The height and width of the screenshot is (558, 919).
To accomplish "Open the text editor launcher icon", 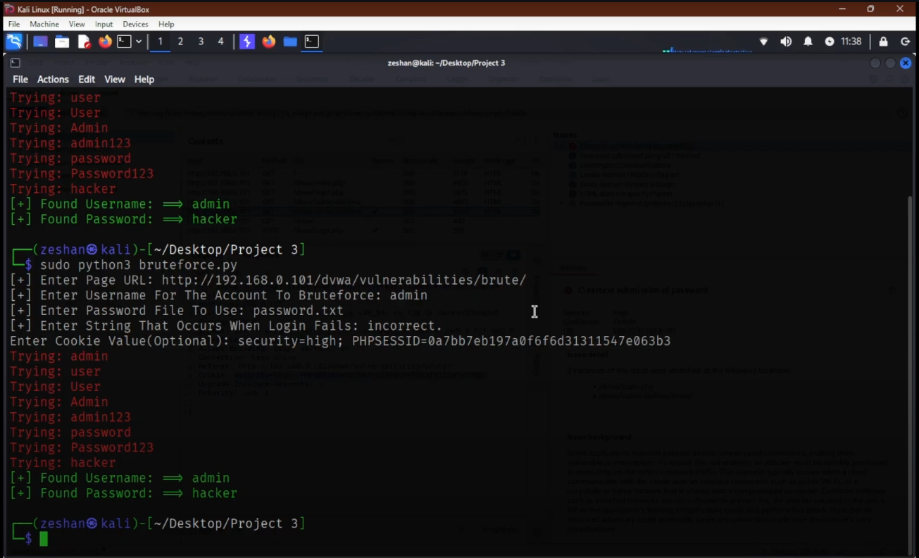I will [x=84, y=42].
